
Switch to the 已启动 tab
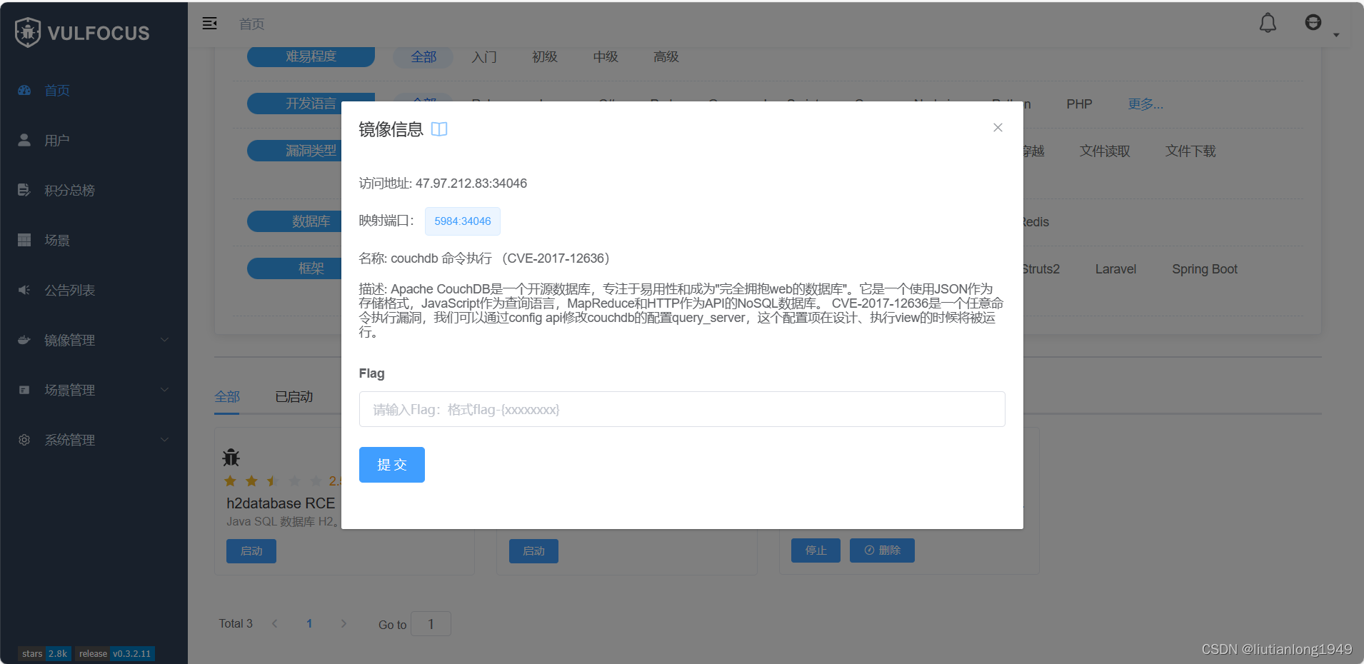click(x=294, y=397)
